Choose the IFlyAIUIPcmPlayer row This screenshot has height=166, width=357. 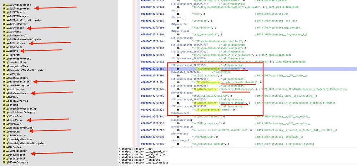(x=15, y=24)
